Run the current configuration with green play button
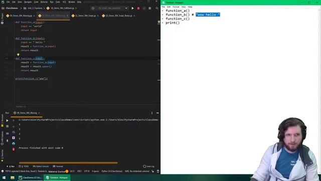Image resolution: width=321 pixels, height=181 pixels. [x=132, y=8]
